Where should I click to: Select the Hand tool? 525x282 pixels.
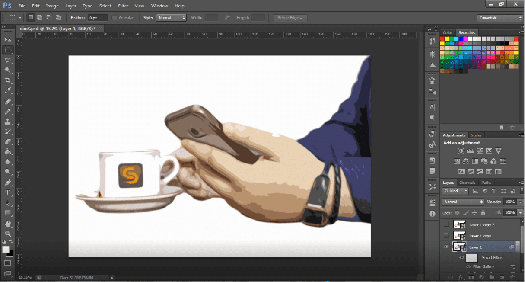coord(8,224)
